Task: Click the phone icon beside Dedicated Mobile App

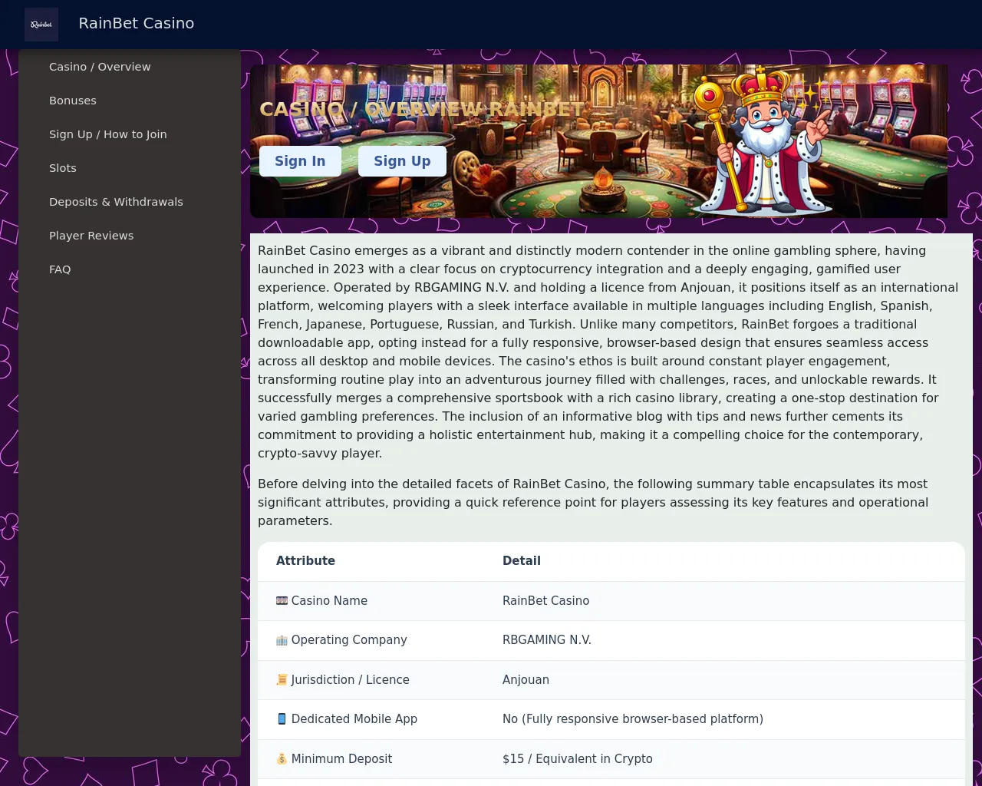Action: tap(282, 719)
